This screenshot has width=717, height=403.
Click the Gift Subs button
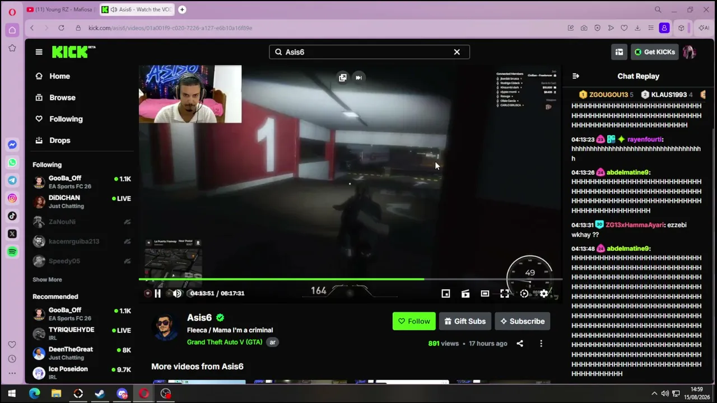point(465,321)
